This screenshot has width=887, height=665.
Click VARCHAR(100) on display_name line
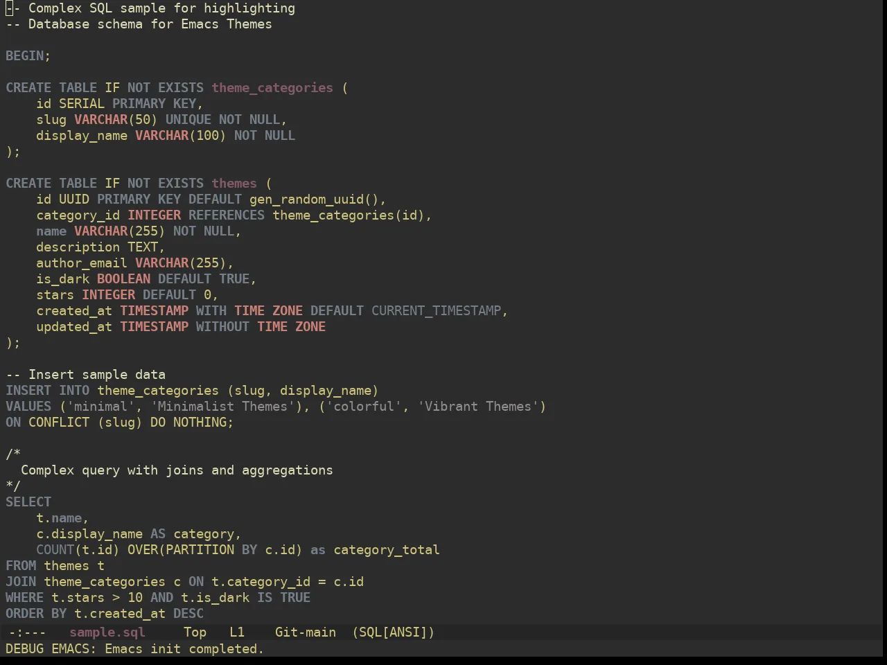(x=181, y=136)
